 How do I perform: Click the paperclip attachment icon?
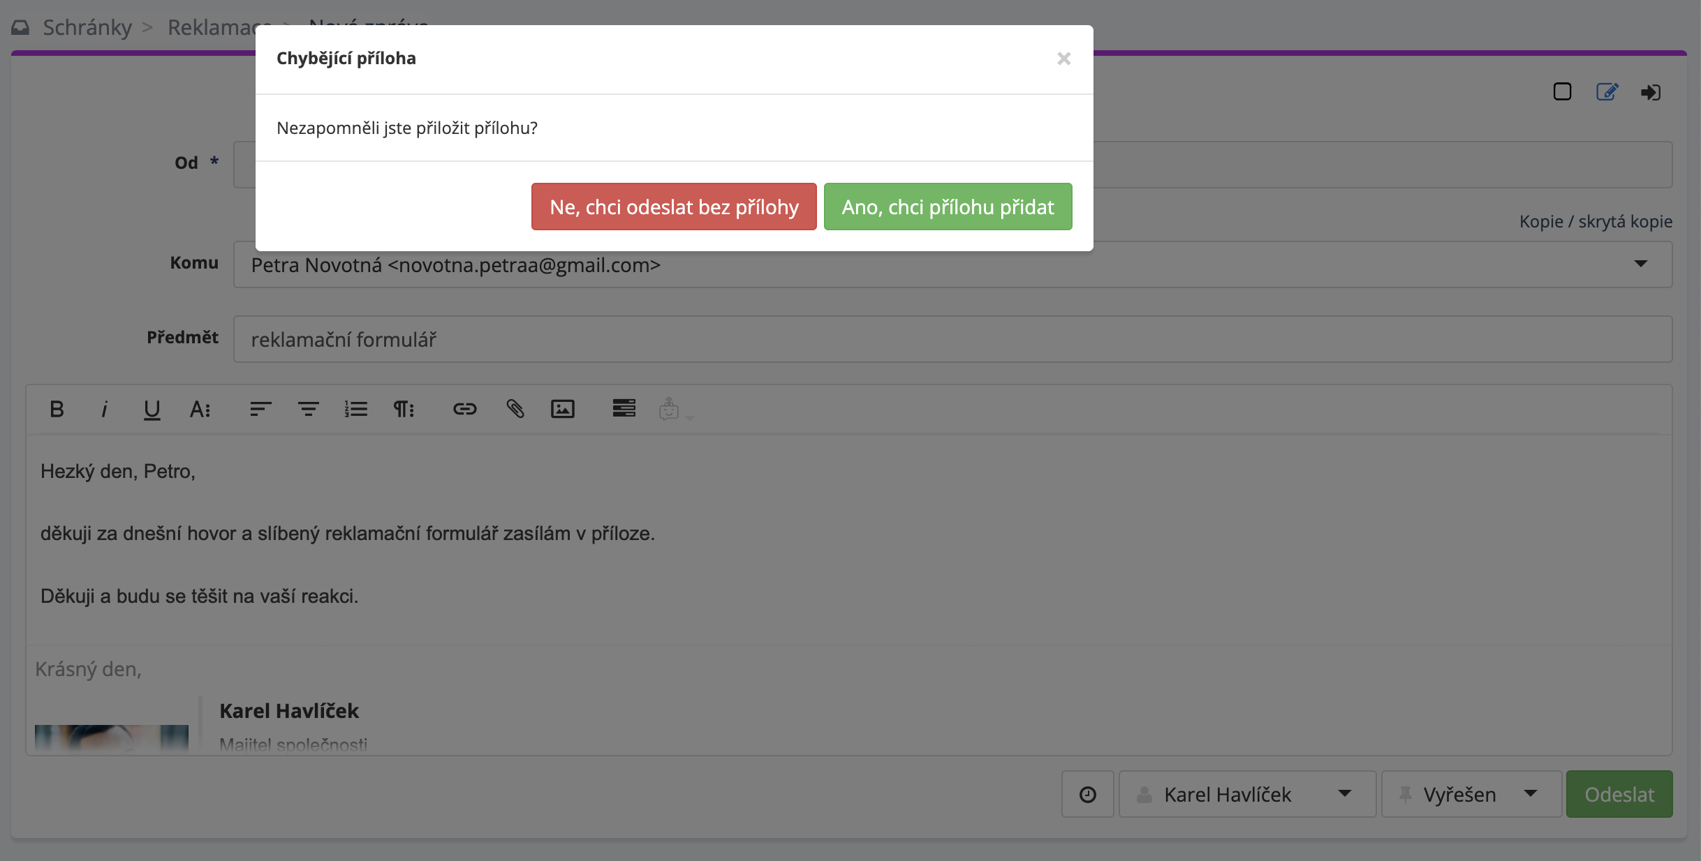coord(515,409)
